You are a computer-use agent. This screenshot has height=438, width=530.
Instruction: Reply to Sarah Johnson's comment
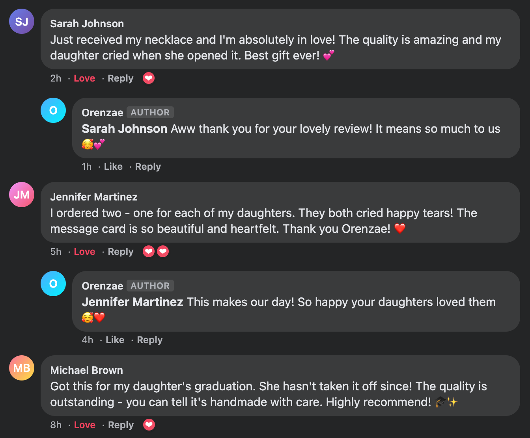pyautogui.click(x=121, y=78)
